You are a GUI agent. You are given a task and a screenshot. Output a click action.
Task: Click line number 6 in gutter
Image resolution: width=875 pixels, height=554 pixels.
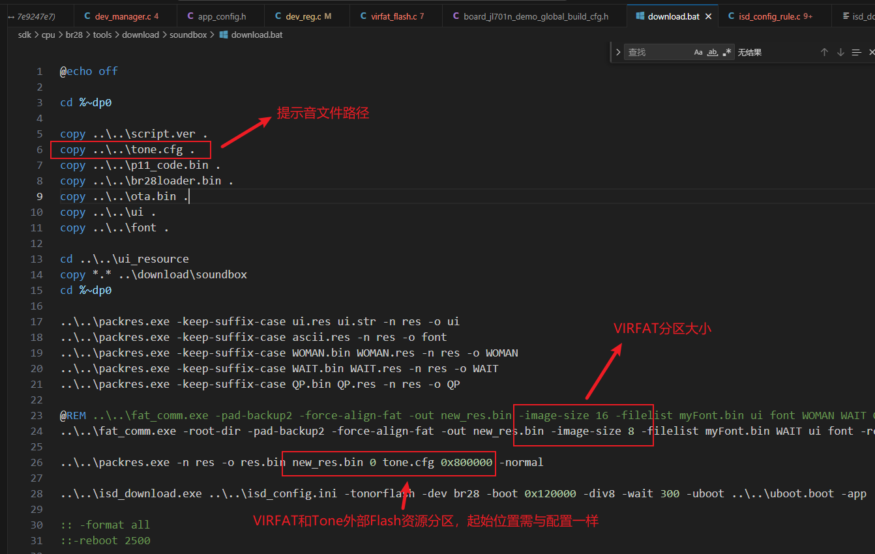coord(40,149)
